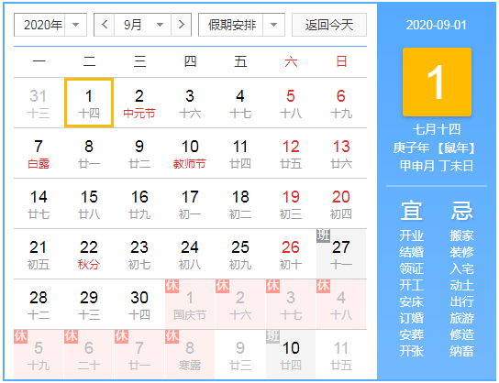This screenshot has height=383, width=499.
Task: Select October 1 国庆节 holiday cell
Action: 190,304
